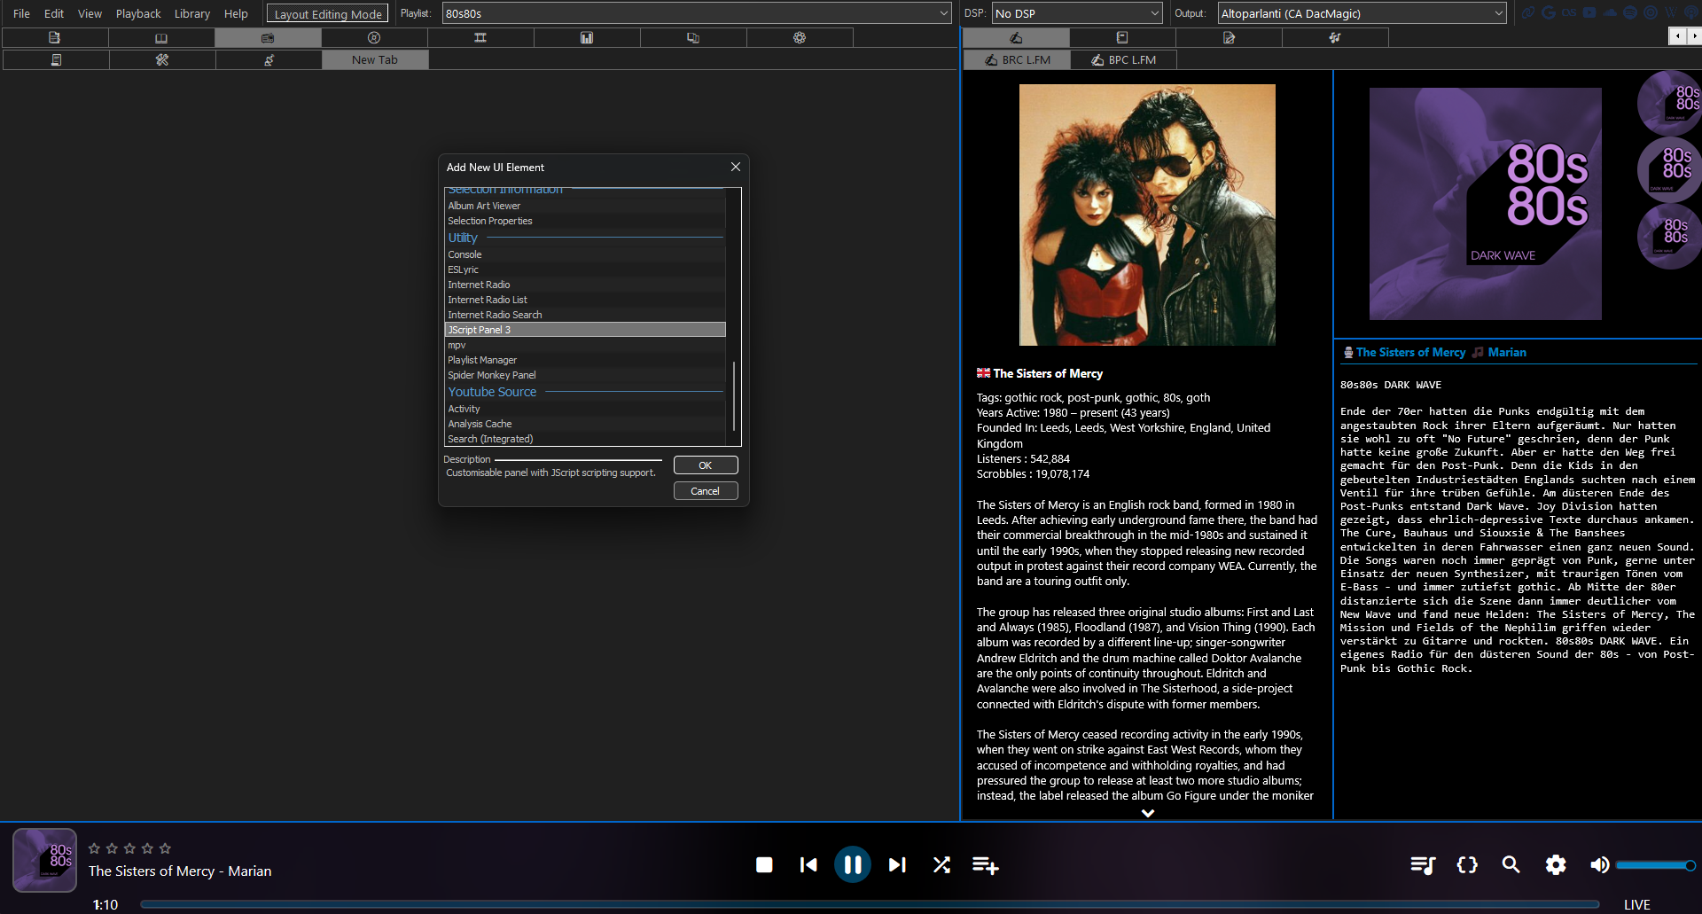Select ESLyric in element list
Screen dimensions: 1702x914
click(585, 270)
